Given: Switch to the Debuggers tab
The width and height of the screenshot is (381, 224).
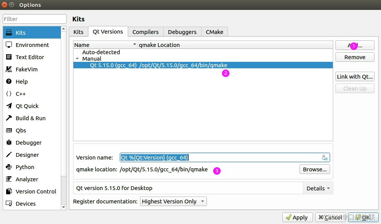Looking at the screenshot, I should [182, 32].
